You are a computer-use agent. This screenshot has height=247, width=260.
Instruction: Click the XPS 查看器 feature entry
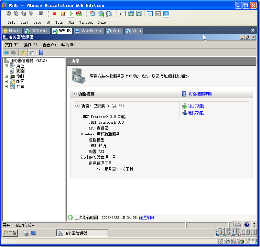98,128
